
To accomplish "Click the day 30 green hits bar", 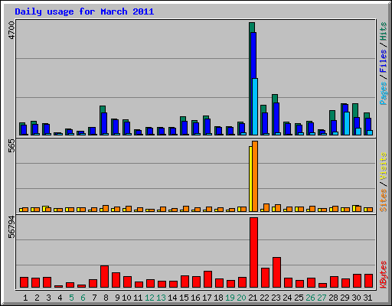I will (355, 110).
